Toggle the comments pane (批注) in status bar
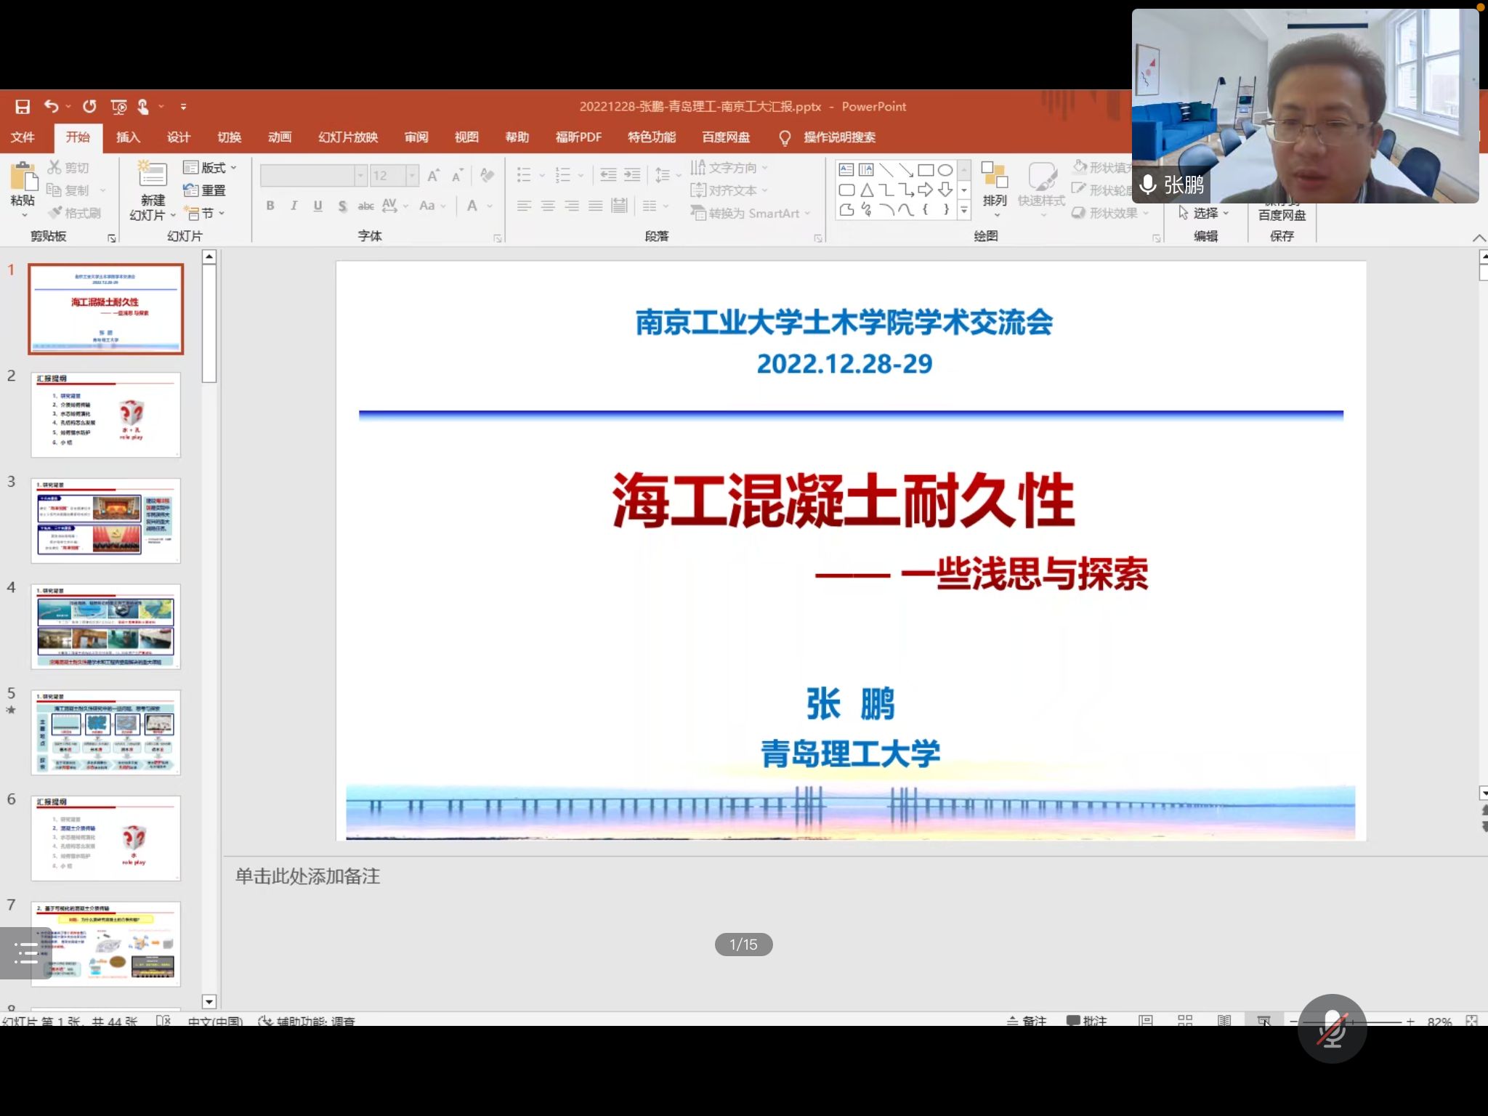 [x=1087, y=1021]
